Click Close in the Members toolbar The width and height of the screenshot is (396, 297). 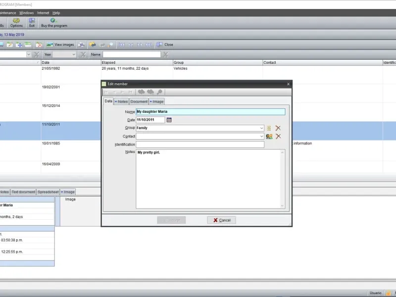pos(165,45)
